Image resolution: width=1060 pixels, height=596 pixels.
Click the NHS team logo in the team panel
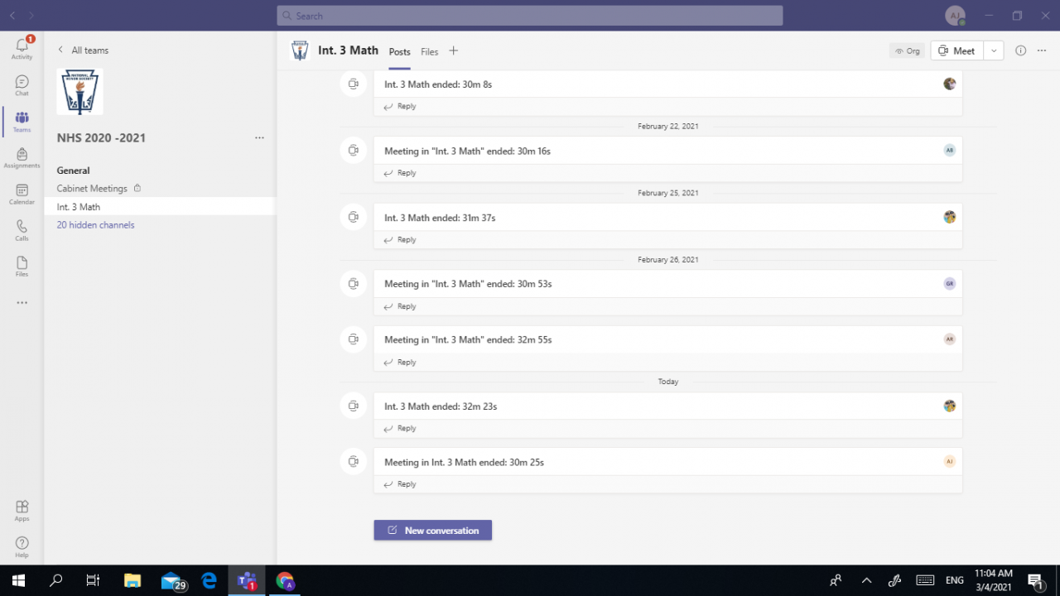click(80, 91)
